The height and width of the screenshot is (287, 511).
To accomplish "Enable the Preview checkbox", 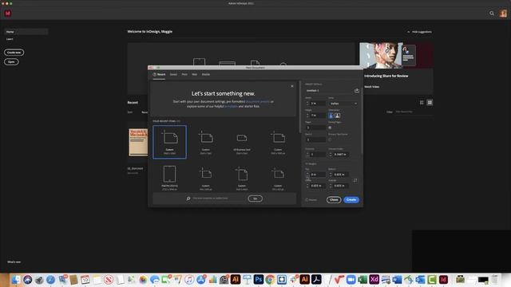I will (307, 200).
